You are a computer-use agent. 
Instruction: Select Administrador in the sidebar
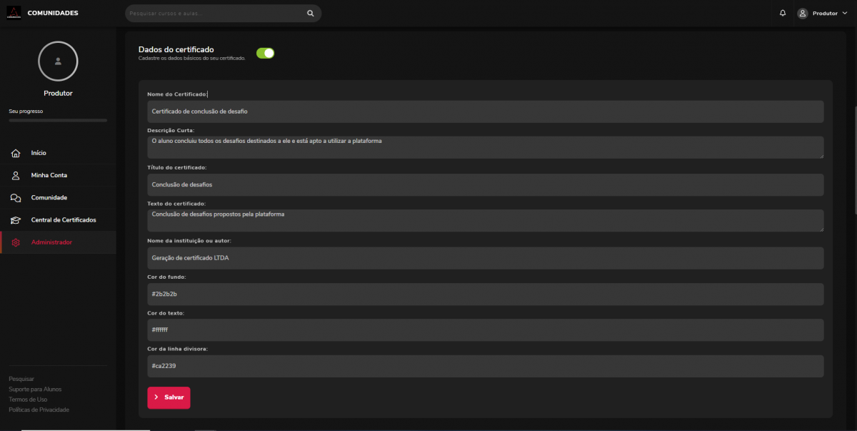click(51, 242)
